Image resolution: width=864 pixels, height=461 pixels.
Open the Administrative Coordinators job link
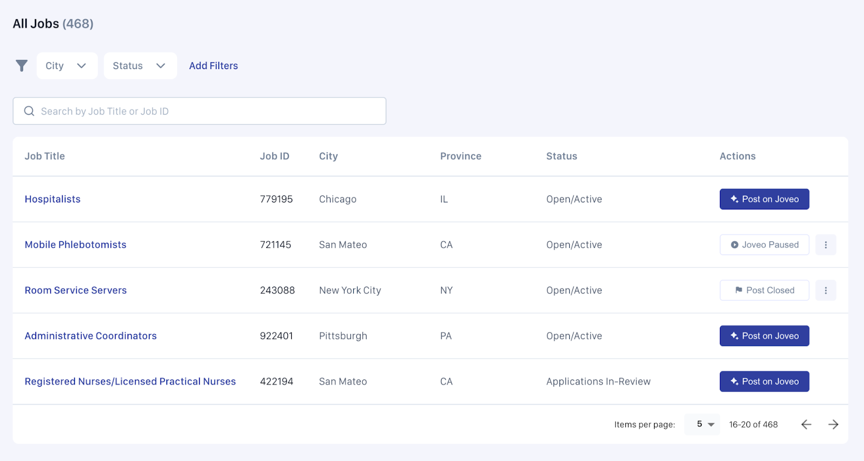91,336
